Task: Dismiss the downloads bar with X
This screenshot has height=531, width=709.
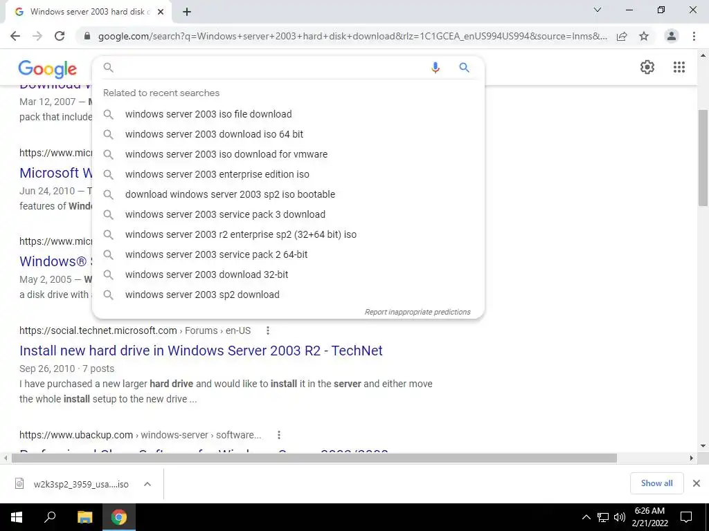Action: click(697, 483)
